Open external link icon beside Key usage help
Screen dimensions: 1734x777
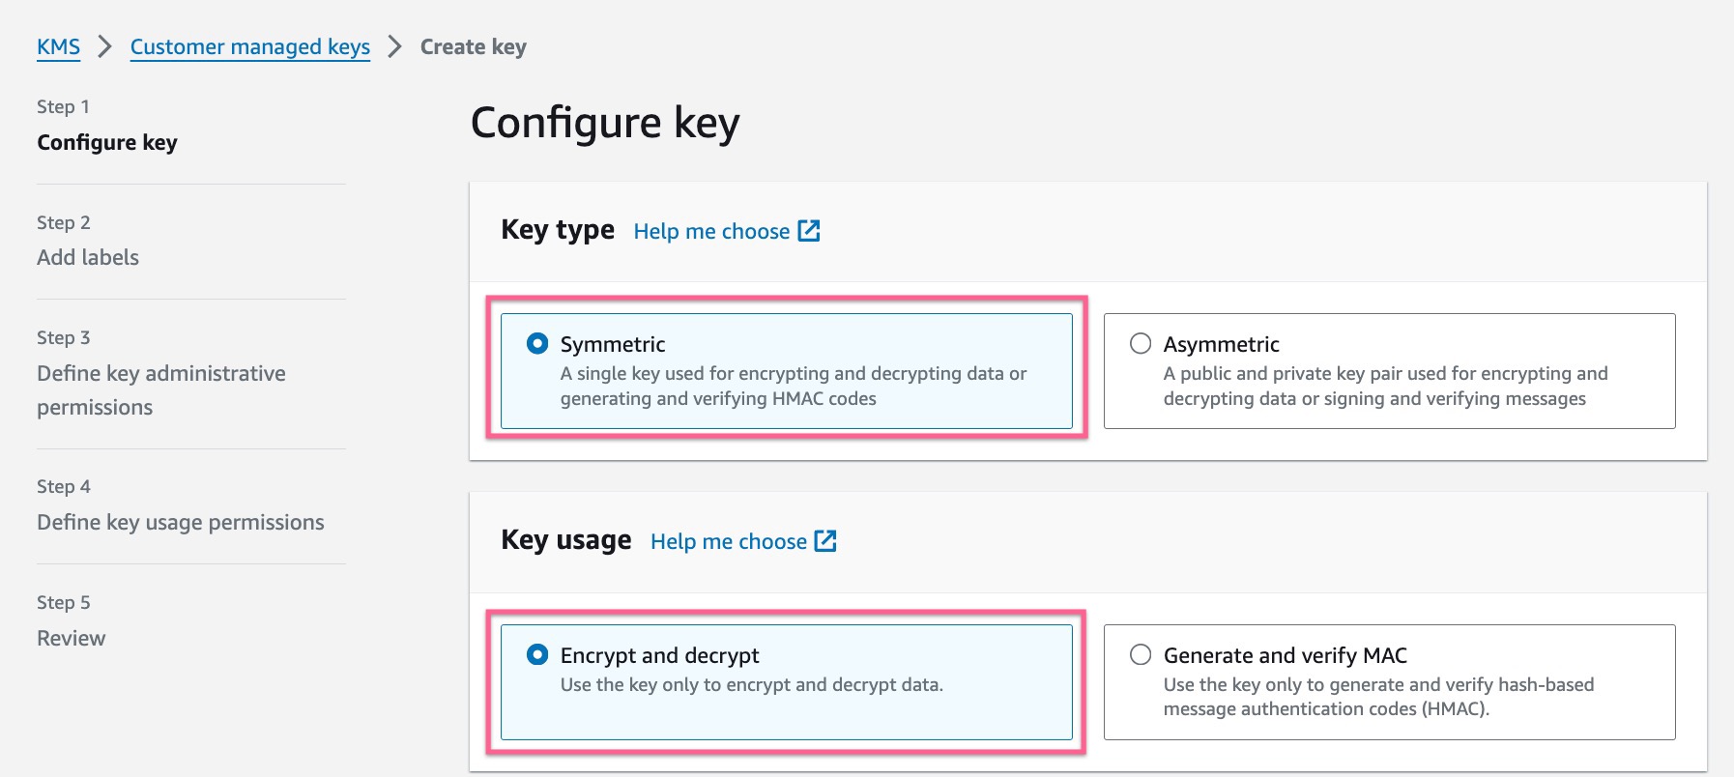[825, 541]
